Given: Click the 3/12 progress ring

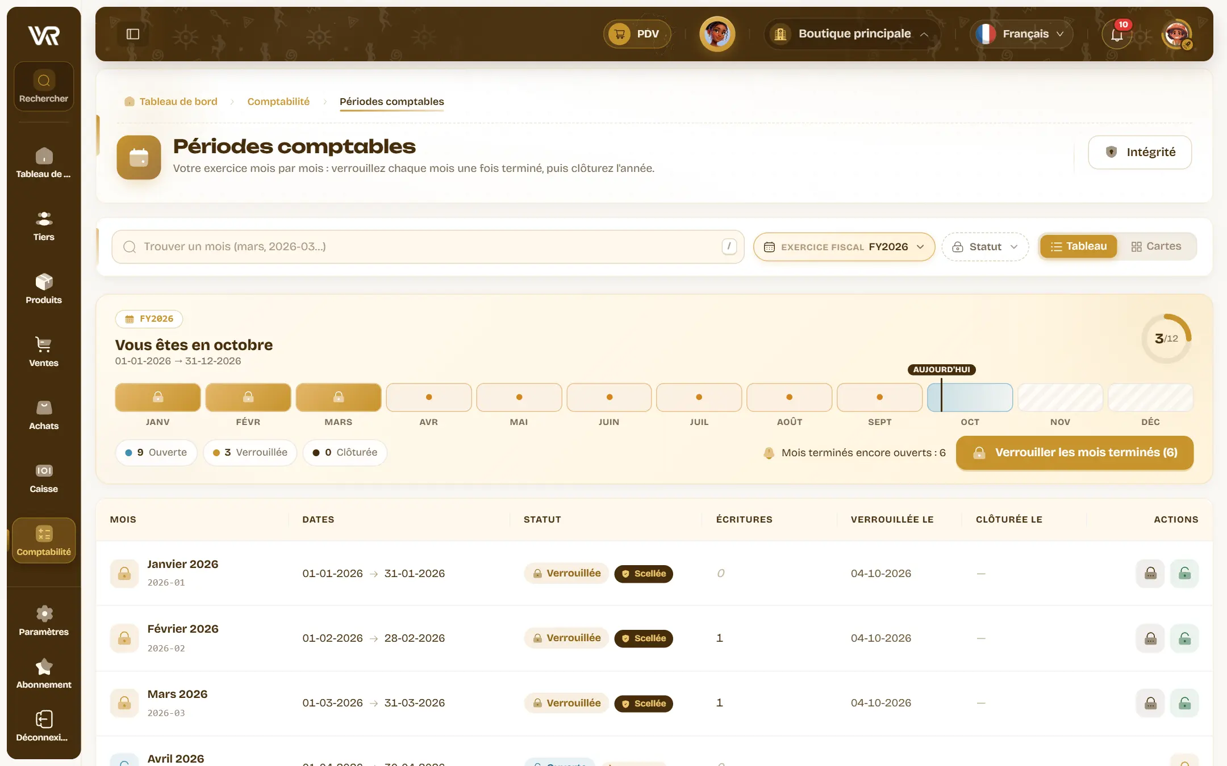Looking at the screenshot, I should (x=1166, y=339).
